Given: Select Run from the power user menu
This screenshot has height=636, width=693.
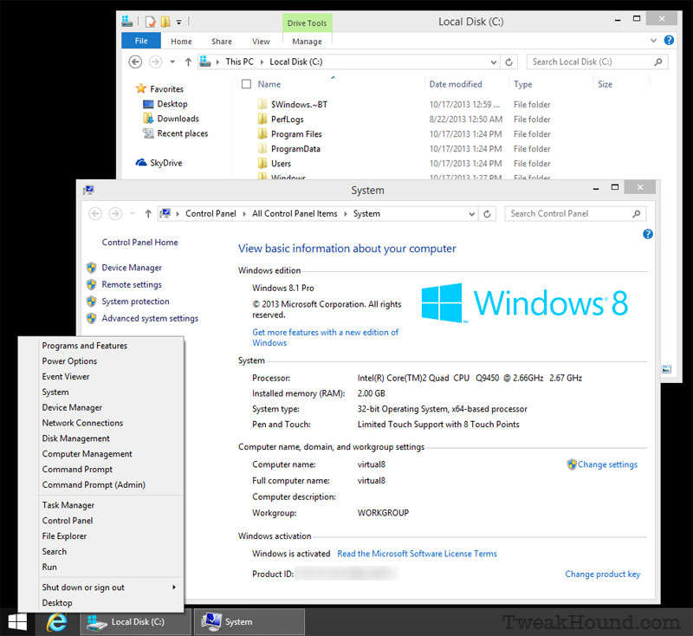Looking at the screenshot, I should tap(49, 567).
